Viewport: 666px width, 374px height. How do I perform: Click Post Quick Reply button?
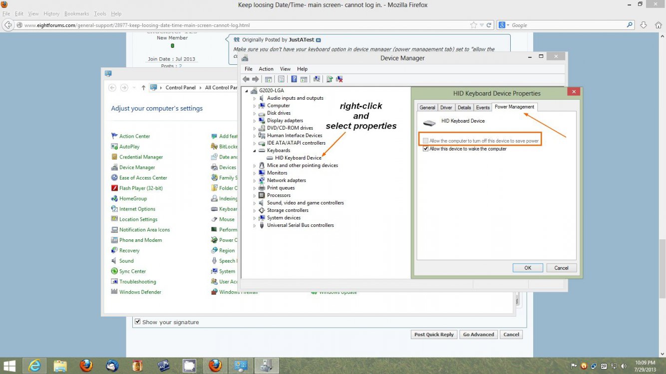434,335
